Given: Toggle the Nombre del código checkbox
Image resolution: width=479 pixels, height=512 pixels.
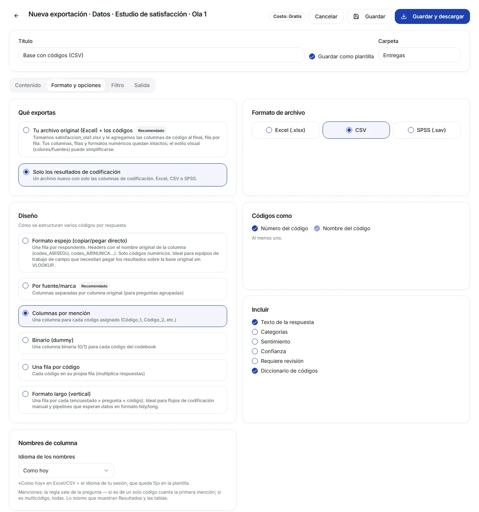Looking at the screenshot, I should (x=317, y=228).
